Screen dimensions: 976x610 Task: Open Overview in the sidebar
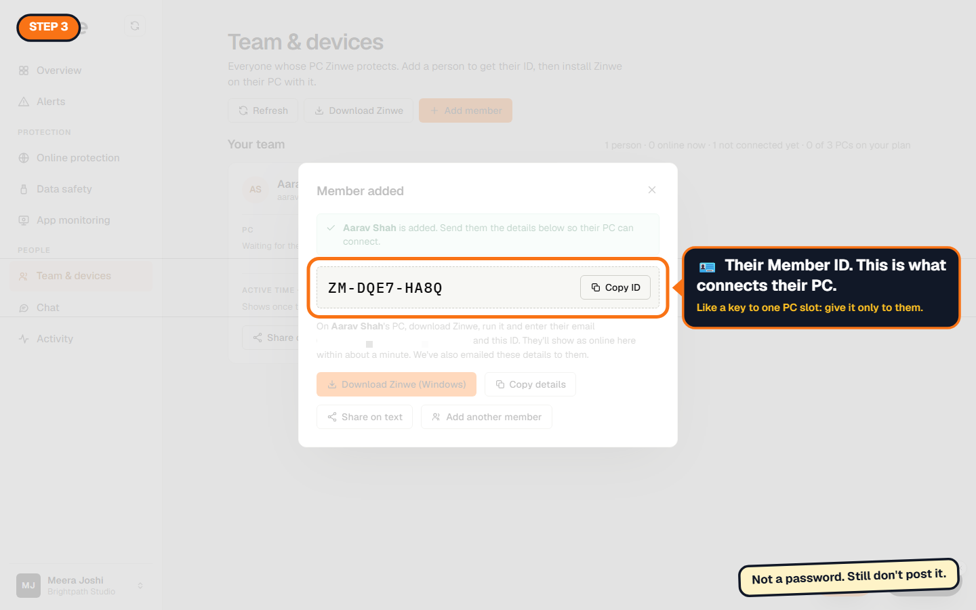click(81, 70)
